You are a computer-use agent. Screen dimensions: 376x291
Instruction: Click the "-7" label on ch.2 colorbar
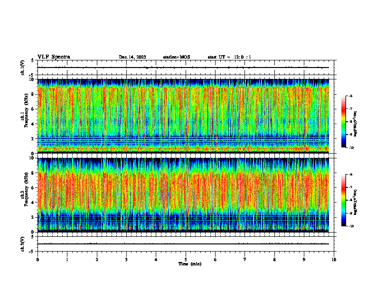(350, 187)
